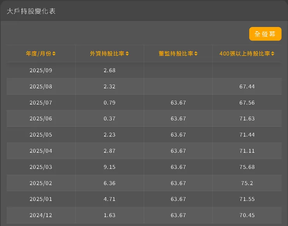The width and height of the screenshot is (288, 226).
Task: Click the 75.68 value in 2025/03 row
Action: 247,167
